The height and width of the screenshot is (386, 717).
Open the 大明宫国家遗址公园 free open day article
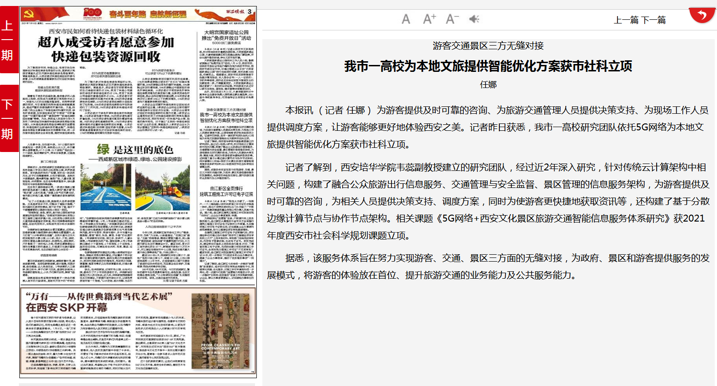click(226, 35)
